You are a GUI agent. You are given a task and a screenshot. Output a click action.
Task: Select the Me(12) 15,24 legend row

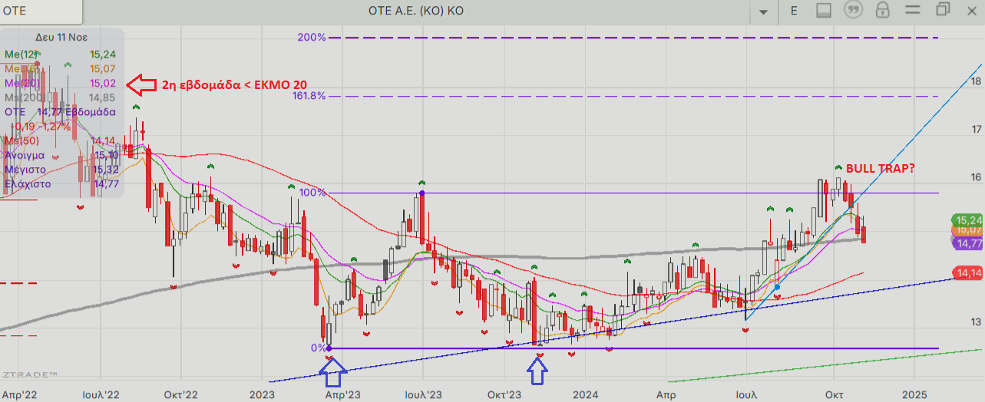point(60,54)
